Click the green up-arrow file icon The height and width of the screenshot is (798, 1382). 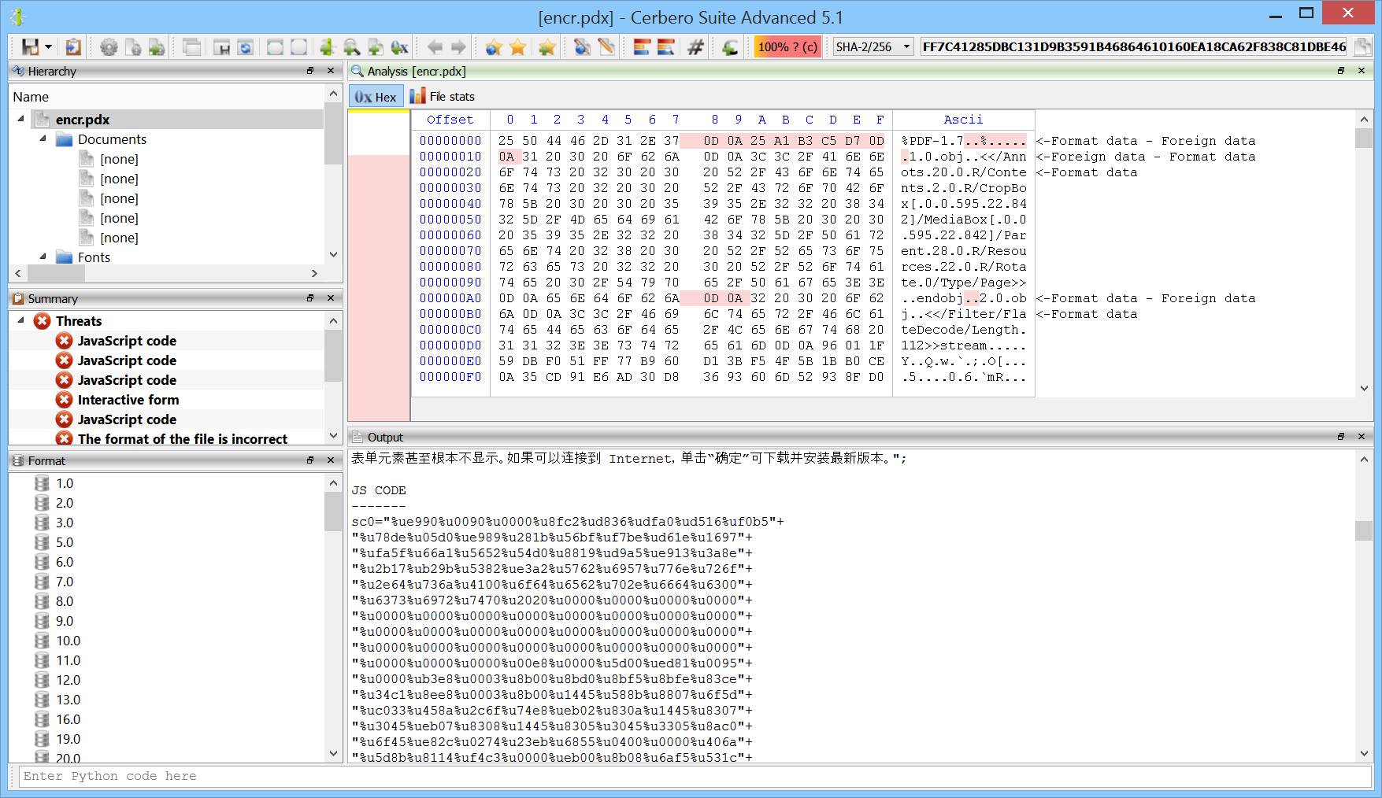[x=327, y=47]
